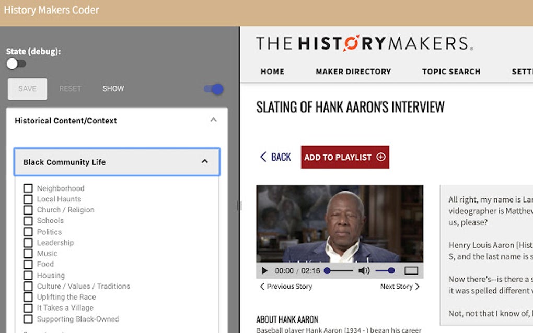533x333 pixels.
Task: Click the Slating of Hank Aaron's Interview heading
Action: (350, 108)
